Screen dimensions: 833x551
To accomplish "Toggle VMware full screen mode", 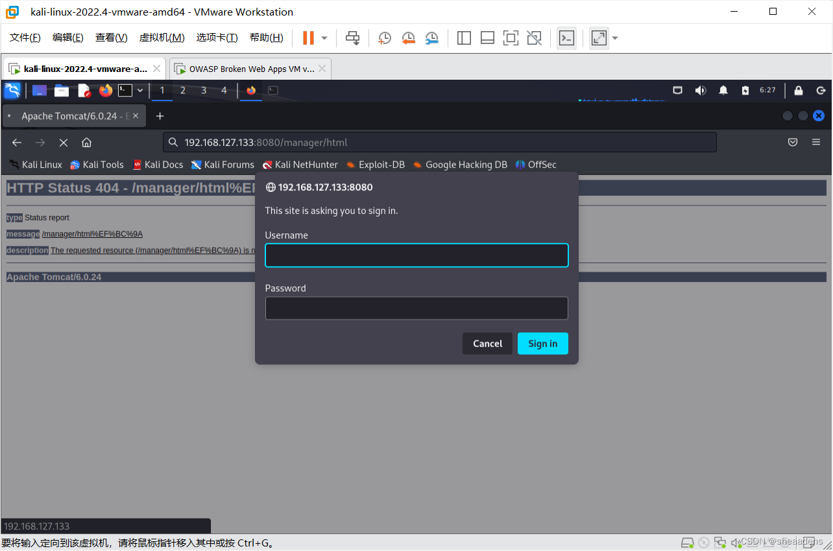I will (x=598, y=38).
